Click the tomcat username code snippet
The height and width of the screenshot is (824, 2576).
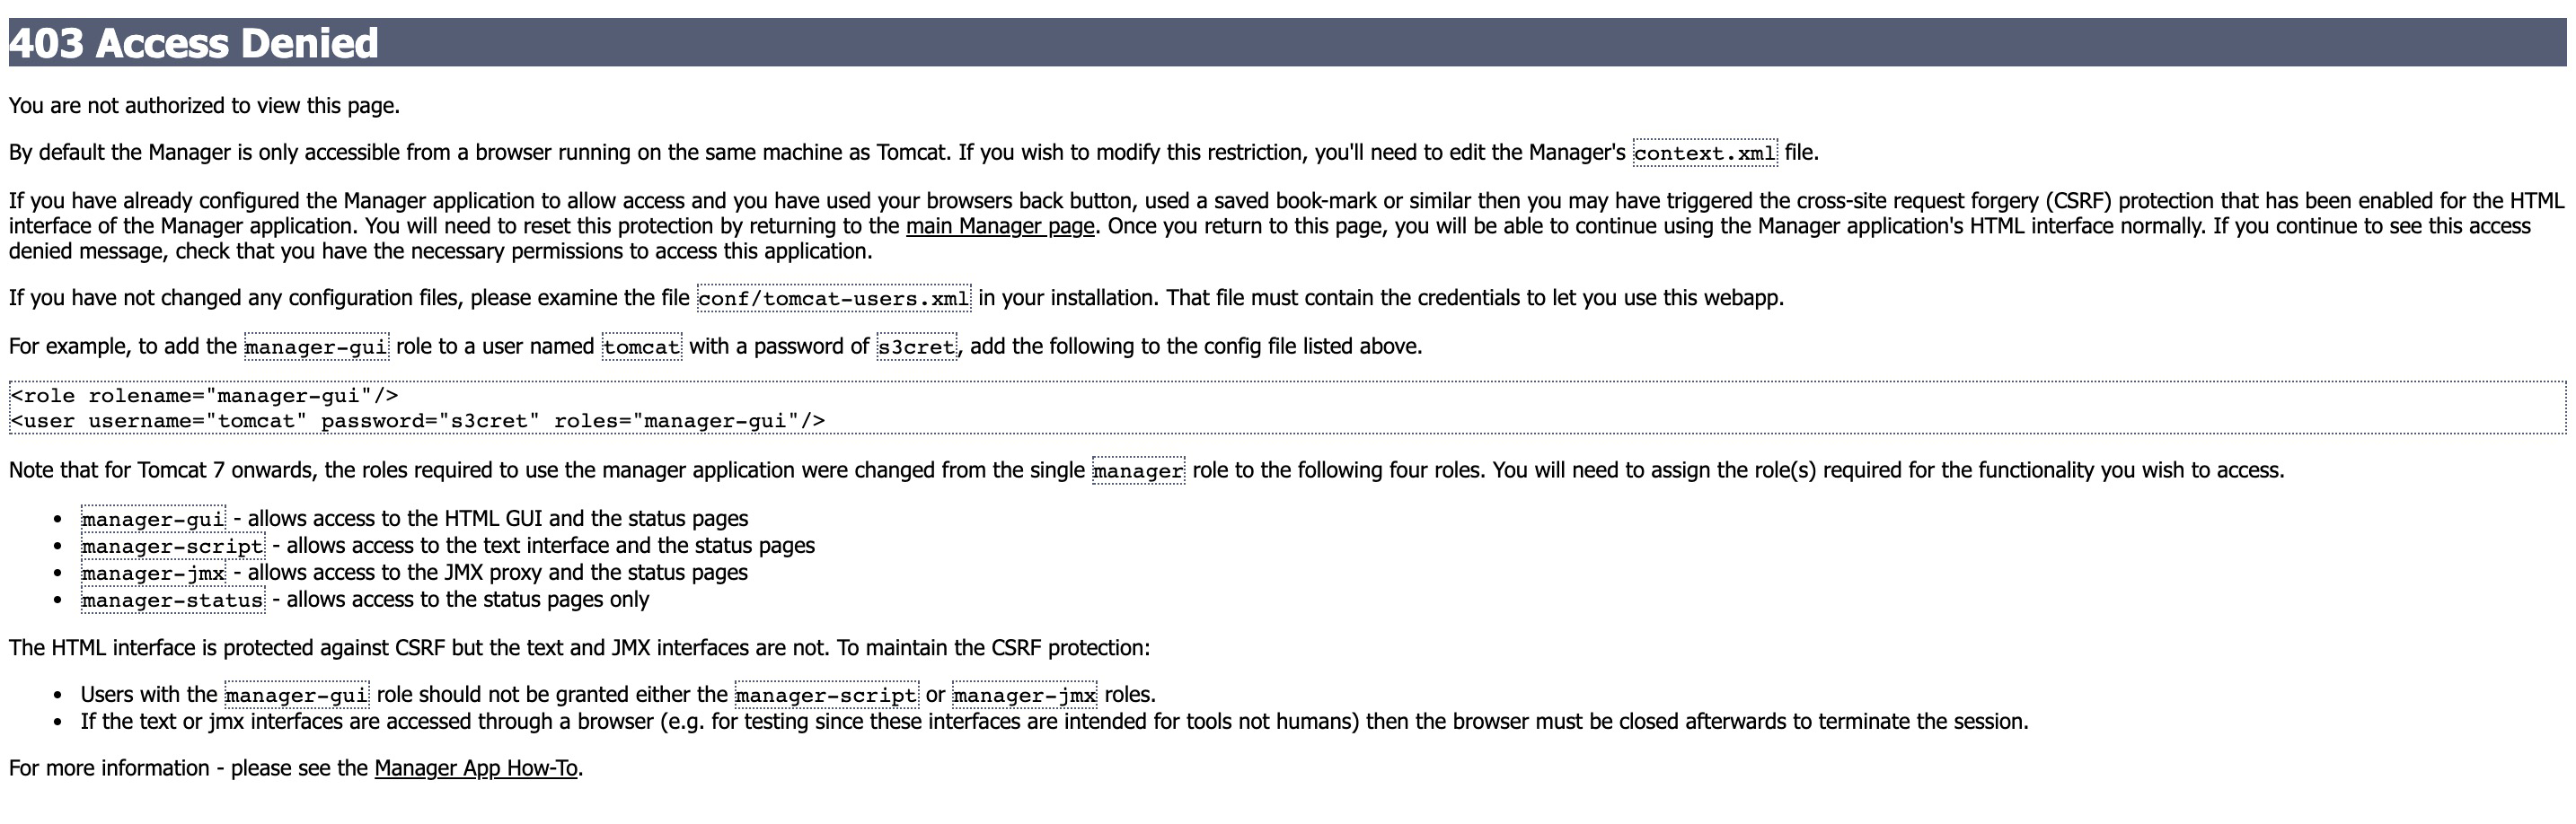[641, 346]
